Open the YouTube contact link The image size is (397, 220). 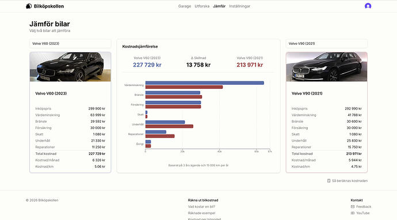(363, 213)
